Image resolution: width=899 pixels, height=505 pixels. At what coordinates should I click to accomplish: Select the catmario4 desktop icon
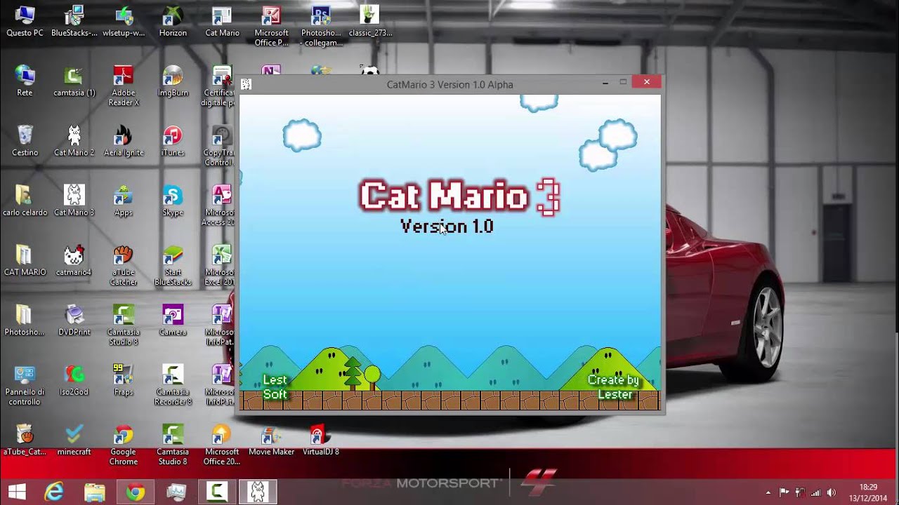[74, 260]
